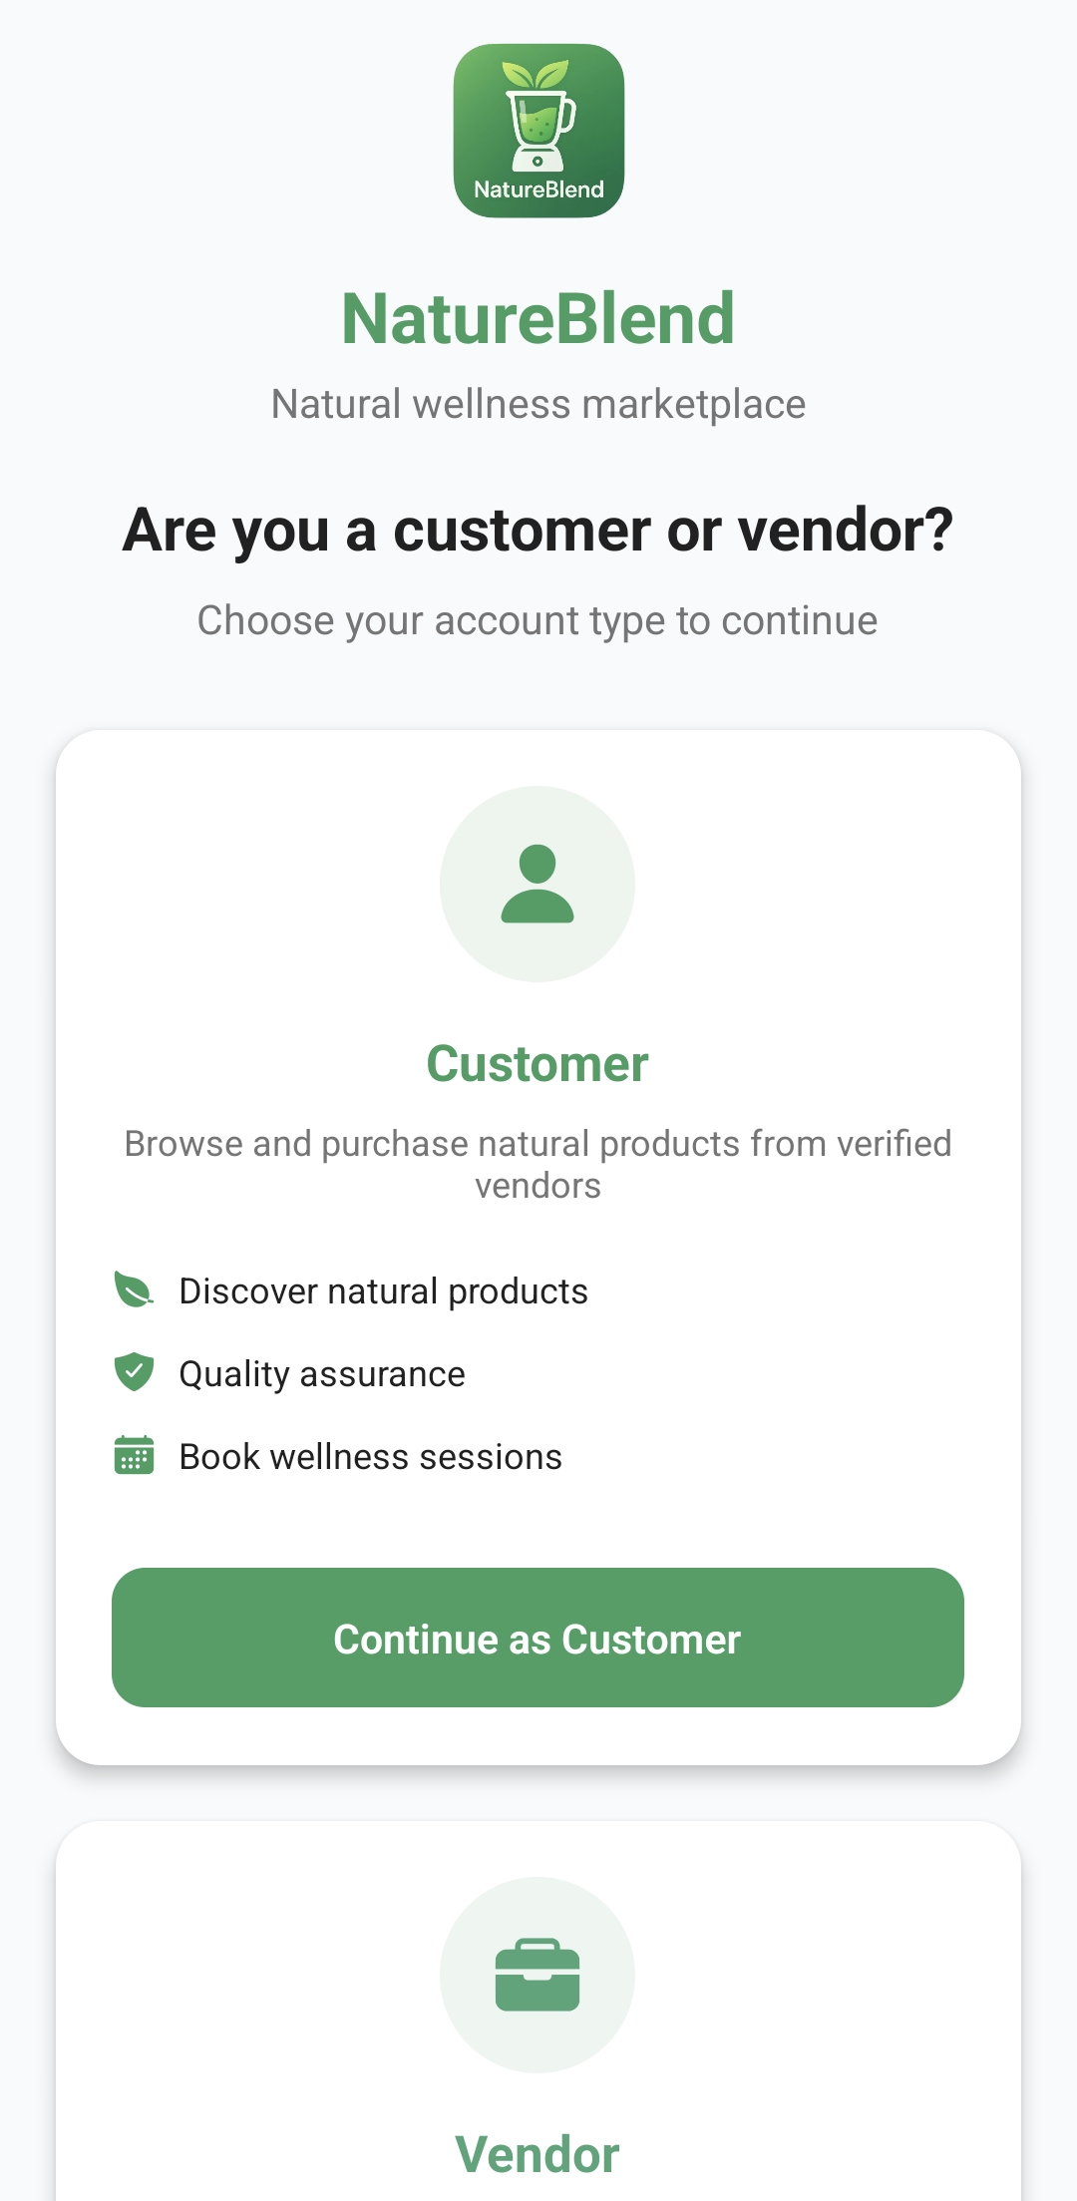This screenshot has height=2201, width=1077.
Task: Select the green Customer heading
Action: pos(538,1064)
